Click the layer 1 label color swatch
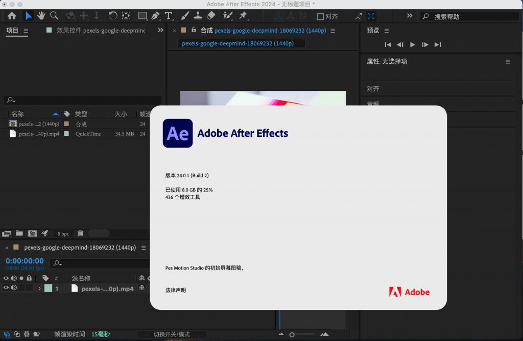Image resolution: width=523 pixels, height=341 pixels. tap(49, 288)
